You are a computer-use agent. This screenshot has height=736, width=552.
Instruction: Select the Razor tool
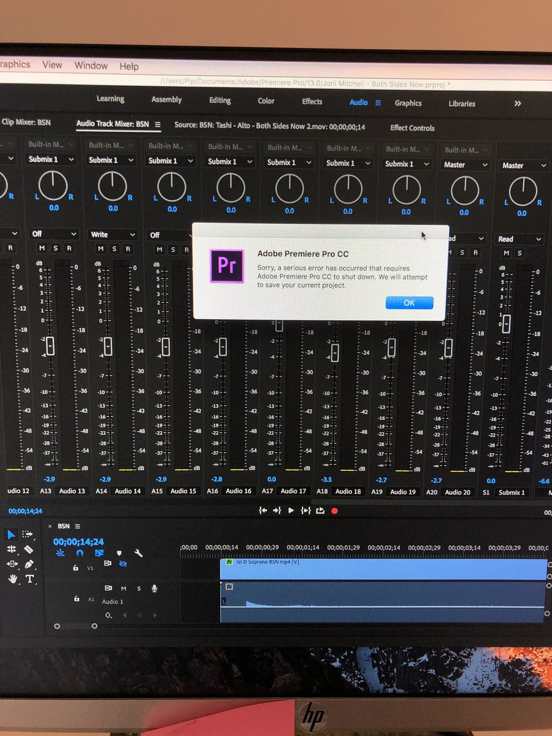(x=28, y=550)
